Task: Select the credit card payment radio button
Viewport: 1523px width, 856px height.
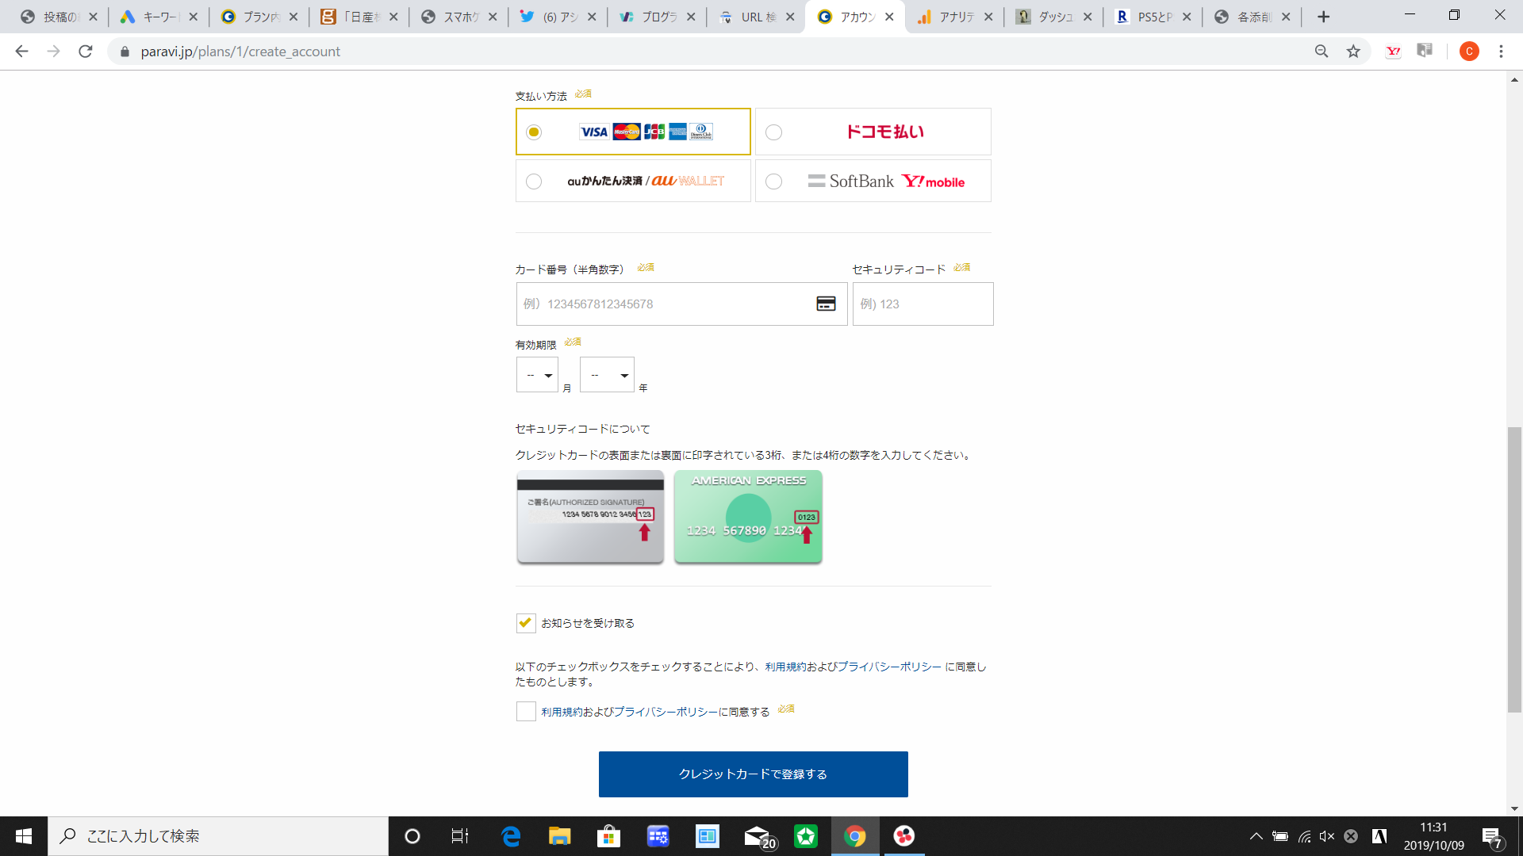Action: (x=534, y=132)
